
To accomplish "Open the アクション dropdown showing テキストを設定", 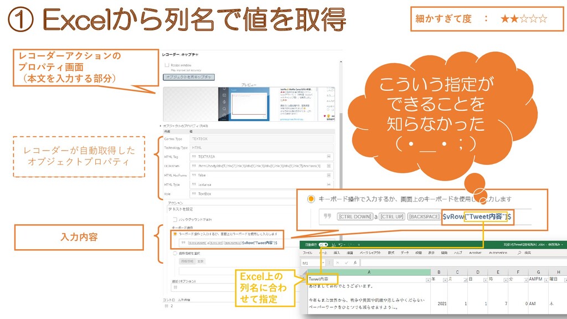I will (x=231, y=209).
